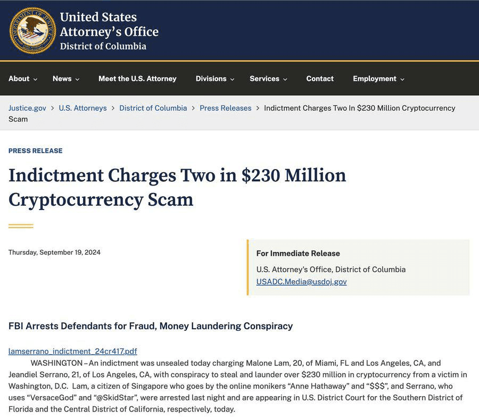This screenshot has width=479, height=419.
Task: Click the breadcrumb arrow after Justice.gov
Action: pos(53,108)
